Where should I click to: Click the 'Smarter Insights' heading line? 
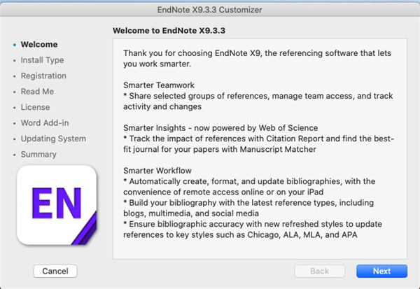(x=220, y=128)
